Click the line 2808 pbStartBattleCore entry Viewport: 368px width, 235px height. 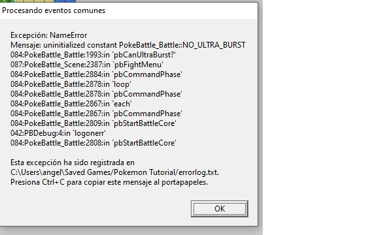[93, 143]
